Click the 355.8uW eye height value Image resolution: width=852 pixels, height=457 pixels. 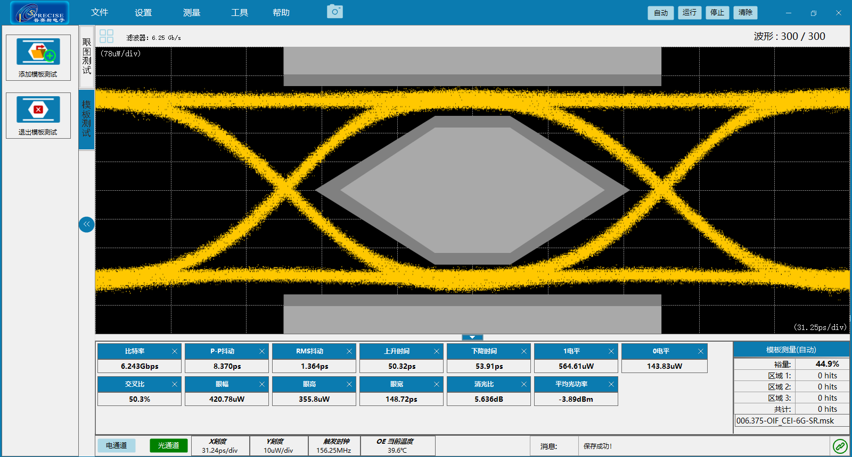pyautogui.click(x=314, y=399)
